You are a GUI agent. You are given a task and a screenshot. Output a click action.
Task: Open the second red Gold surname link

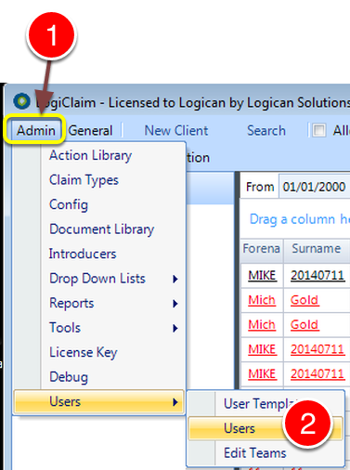[305, 324]
